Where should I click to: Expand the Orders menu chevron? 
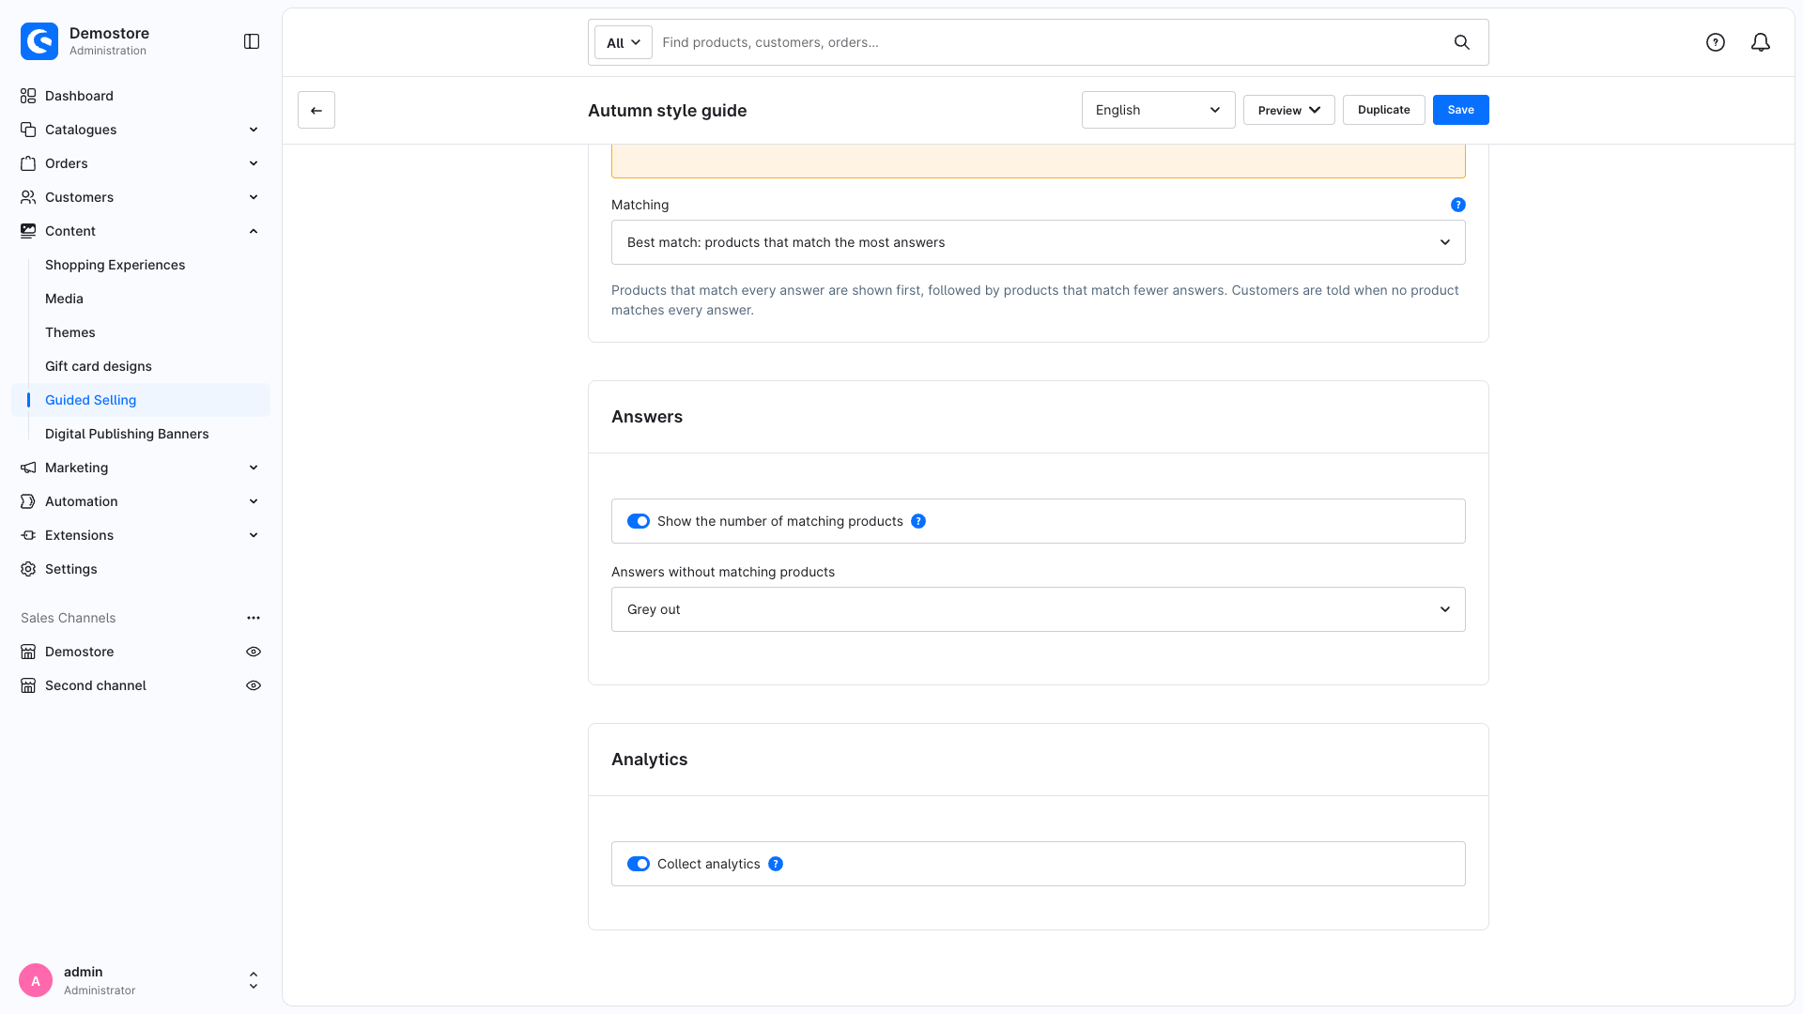254,163
